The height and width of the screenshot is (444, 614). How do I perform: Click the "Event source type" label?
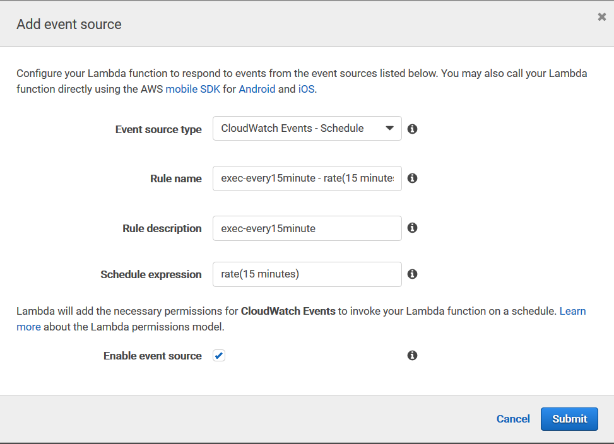pyautogui.click(x=158, y=129)
